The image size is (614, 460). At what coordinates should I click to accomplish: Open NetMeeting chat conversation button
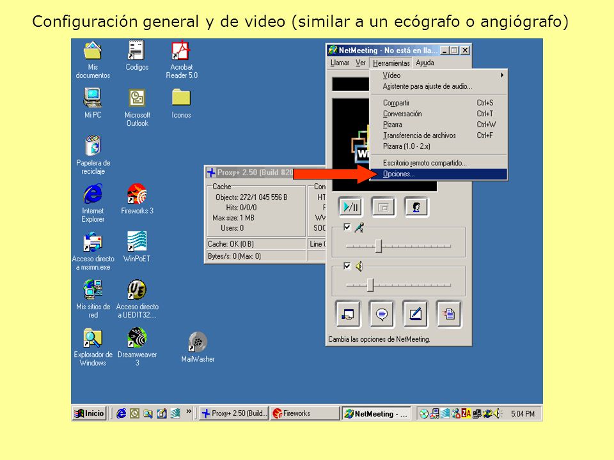click(381, 314)
